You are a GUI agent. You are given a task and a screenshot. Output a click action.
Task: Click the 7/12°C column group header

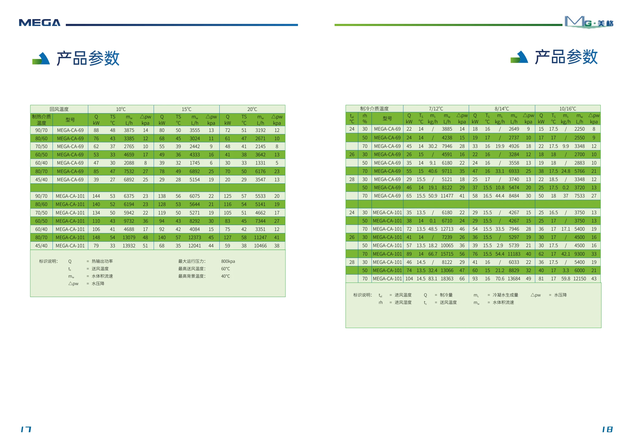[x=436, y=109]
